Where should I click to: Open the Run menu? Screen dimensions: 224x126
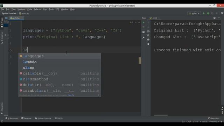click(x=45, y=9)
